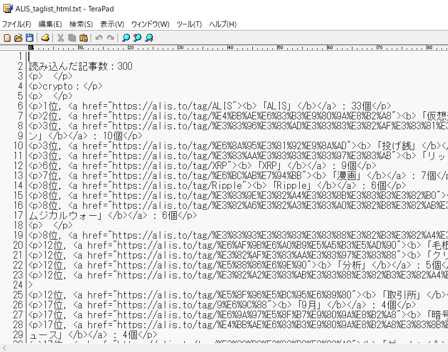Viewport: 448px width, 352px height.
Task: Click the Cut scissors icon
Action: (x=61, y=38)
